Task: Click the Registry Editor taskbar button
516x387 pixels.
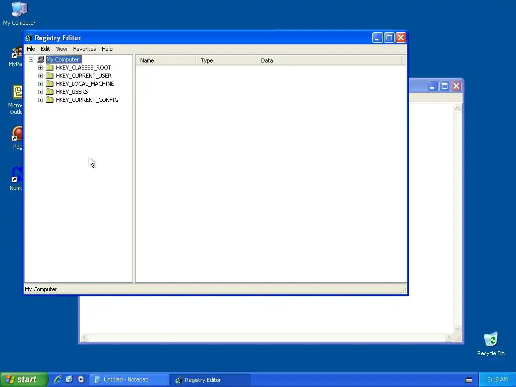Action: [210, 380]
